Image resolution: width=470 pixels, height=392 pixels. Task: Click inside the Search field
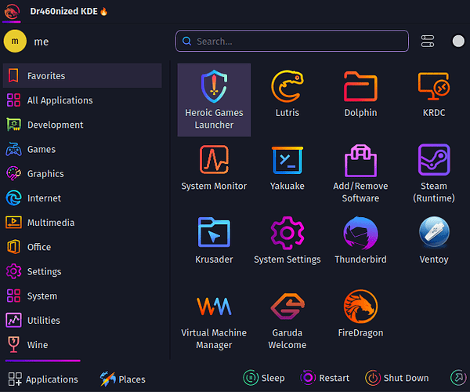[292, 41]
